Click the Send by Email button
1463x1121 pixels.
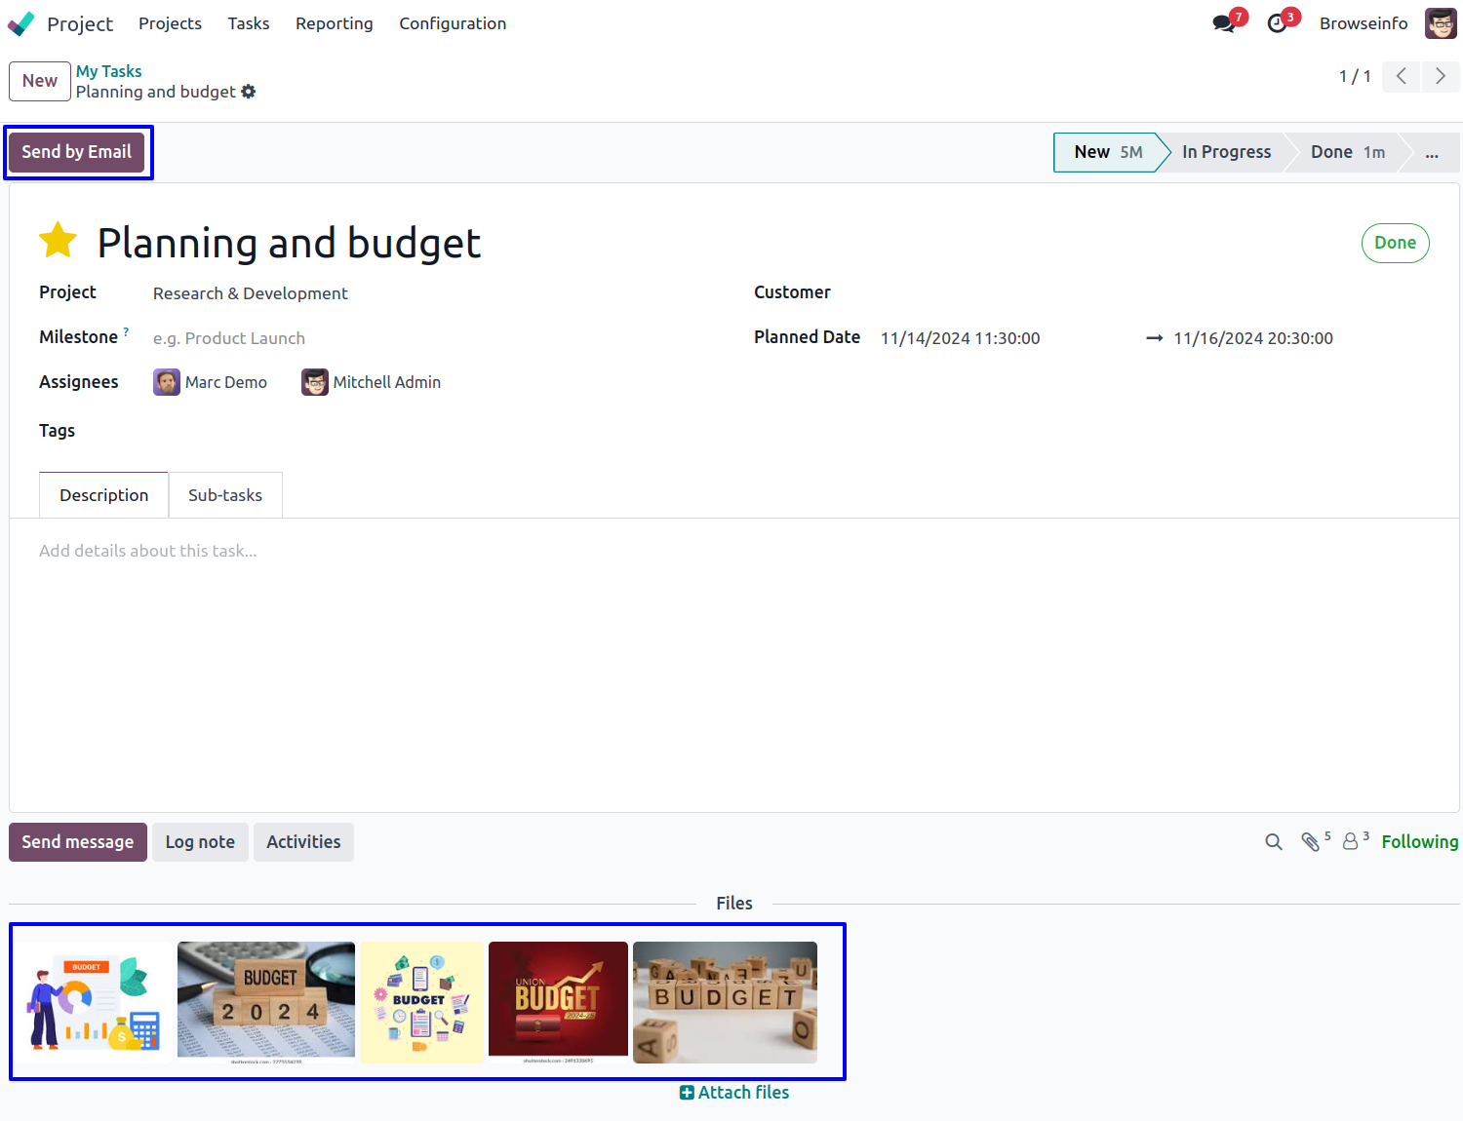pos(77,152)
